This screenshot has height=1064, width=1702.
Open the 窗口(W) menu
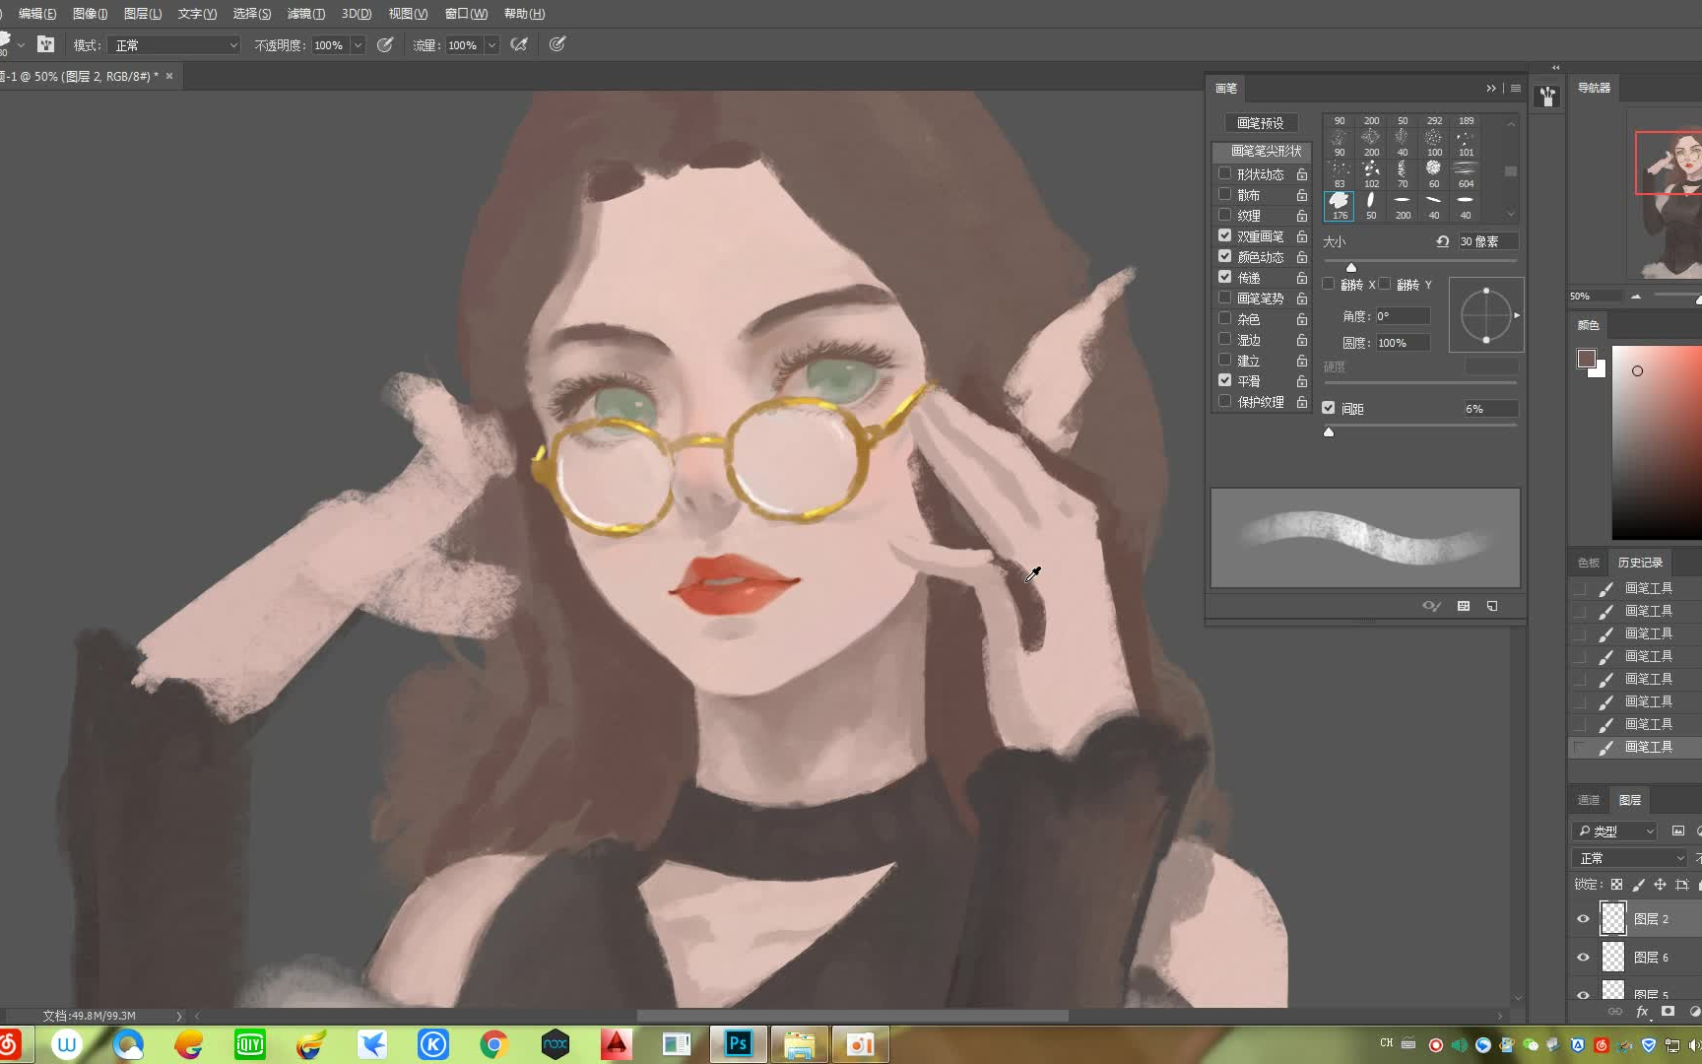tap(466, 14)
